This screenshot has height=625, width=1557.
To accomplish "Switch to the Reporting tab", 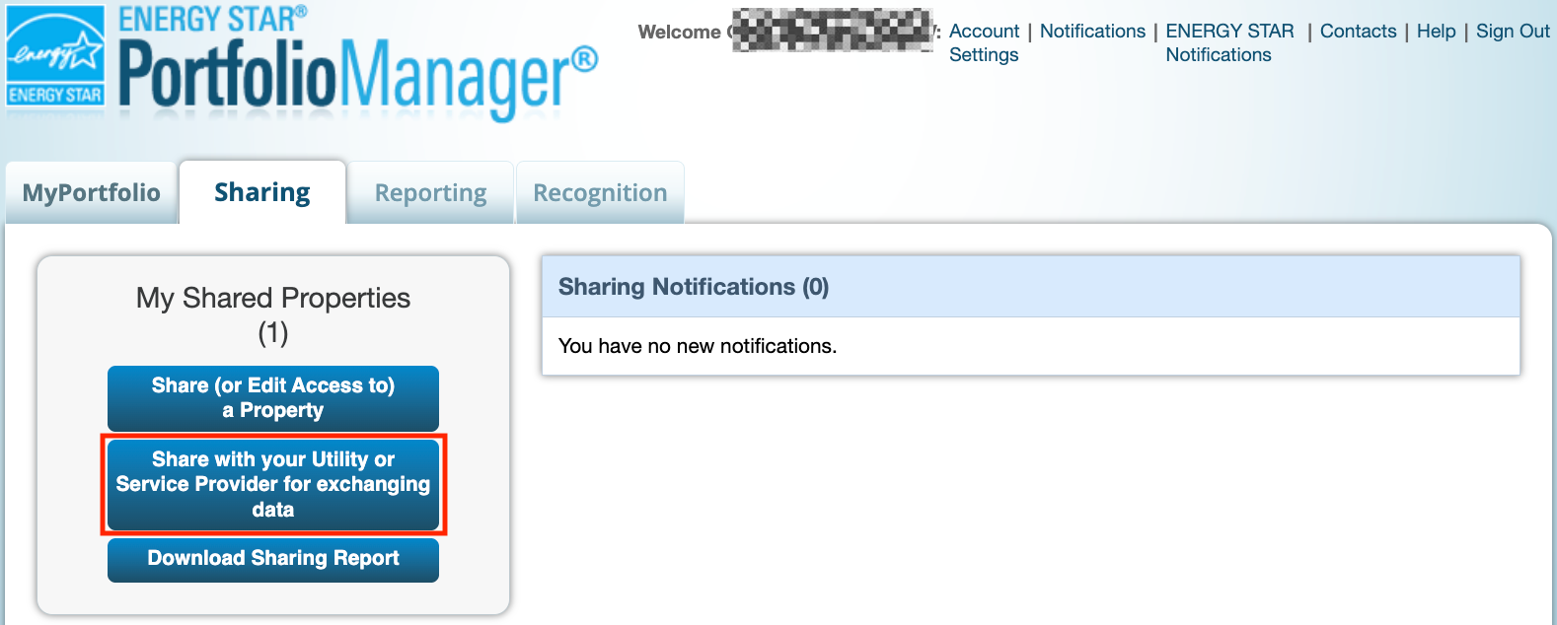I will point(430,193).
